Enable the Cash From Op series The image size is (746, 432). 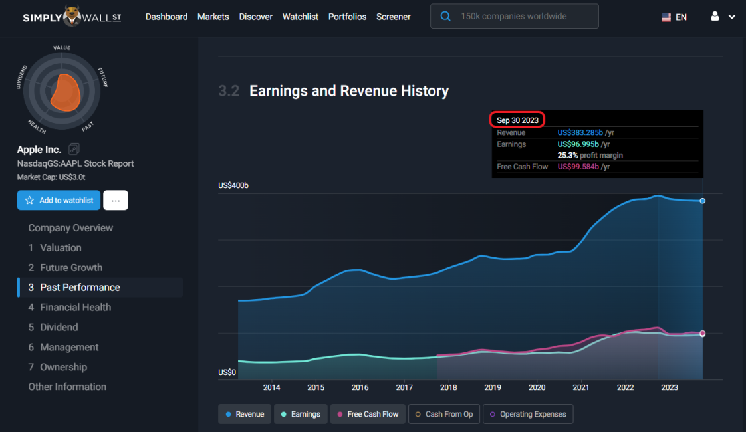tap(444, 413)
